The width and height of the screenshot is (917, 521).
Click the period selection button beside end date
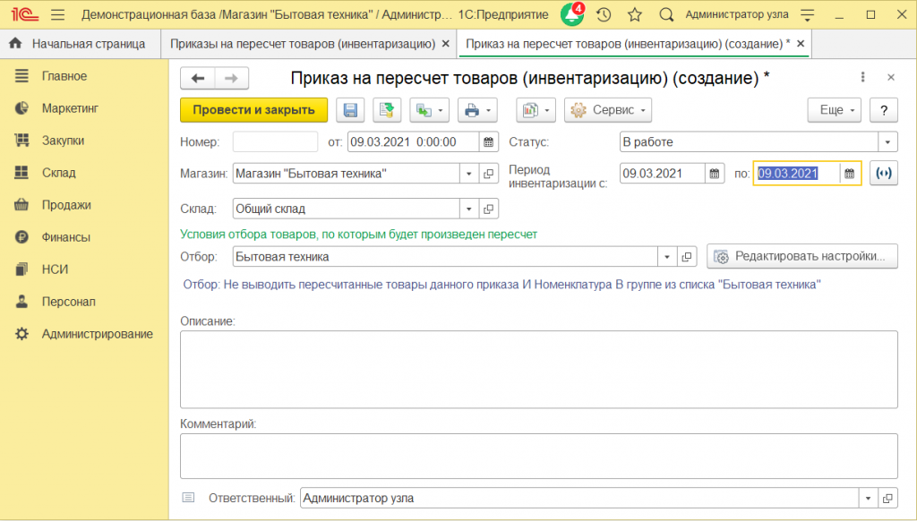tap(884, 174)
